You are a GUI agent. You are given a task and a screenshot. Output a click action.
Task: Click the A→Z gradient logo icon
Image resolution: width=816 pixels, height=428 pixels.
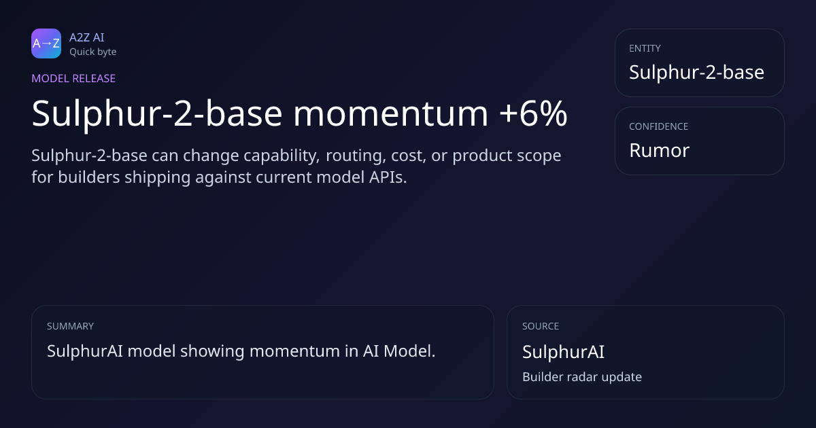(x=46, y=43)
